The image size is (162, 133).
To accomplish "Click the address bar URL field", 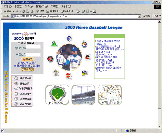I will point(76,16).
